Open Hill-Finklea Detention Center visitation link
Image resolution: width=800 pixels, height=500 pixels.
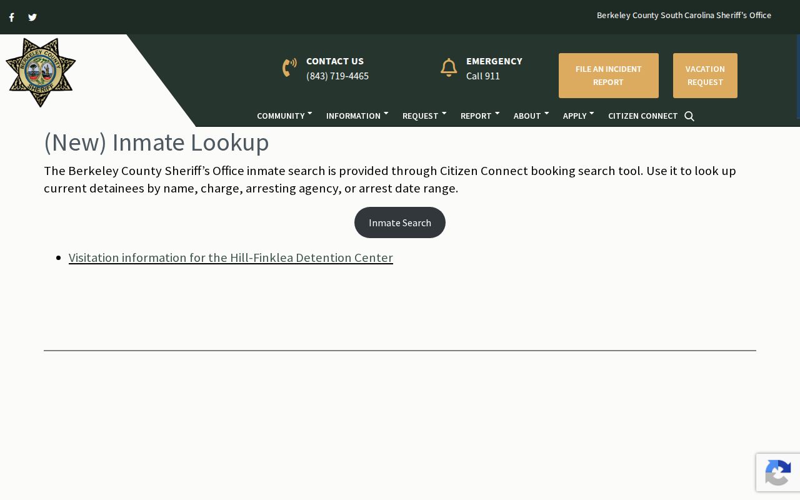(231, 257)
